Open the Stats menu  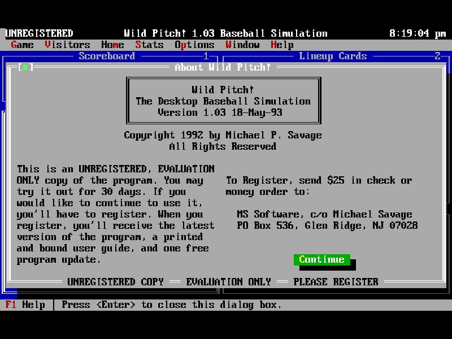(x=149, y=45)
